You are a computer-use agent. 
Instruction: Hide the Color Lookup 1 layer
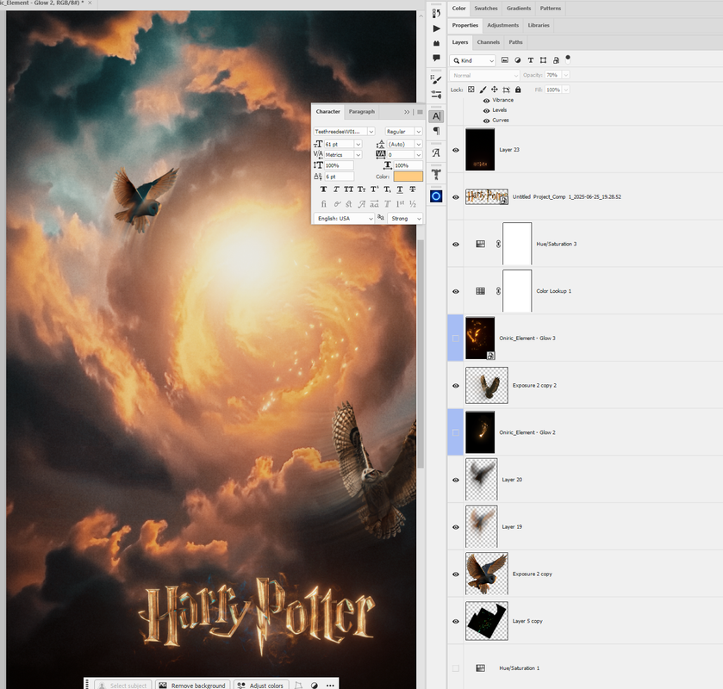click(x=456, y=291)
